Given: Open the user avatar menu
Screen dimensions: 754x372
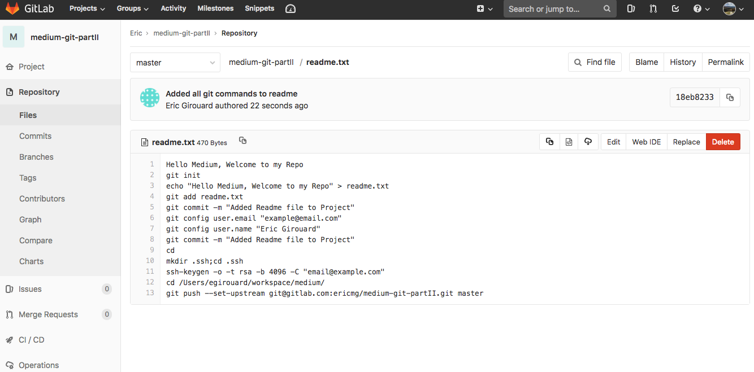Looking at the screenshot, I should click(x=733, y=8).
